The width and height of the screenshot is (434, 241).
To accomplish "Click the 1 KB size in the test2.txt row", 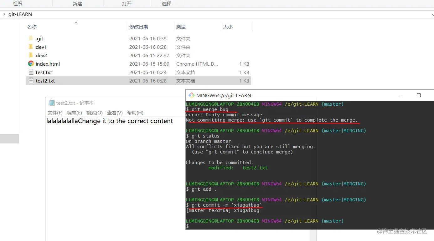I will pyautogui.click(x=244, y=81).
